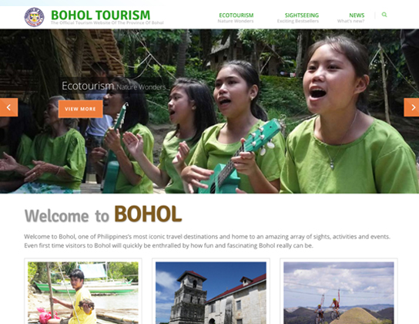Image resolution: width=419 pixels, height=324 pixels.
Task: Open the fisherman with boat thumbnail
Action: [x=83, y=292]
